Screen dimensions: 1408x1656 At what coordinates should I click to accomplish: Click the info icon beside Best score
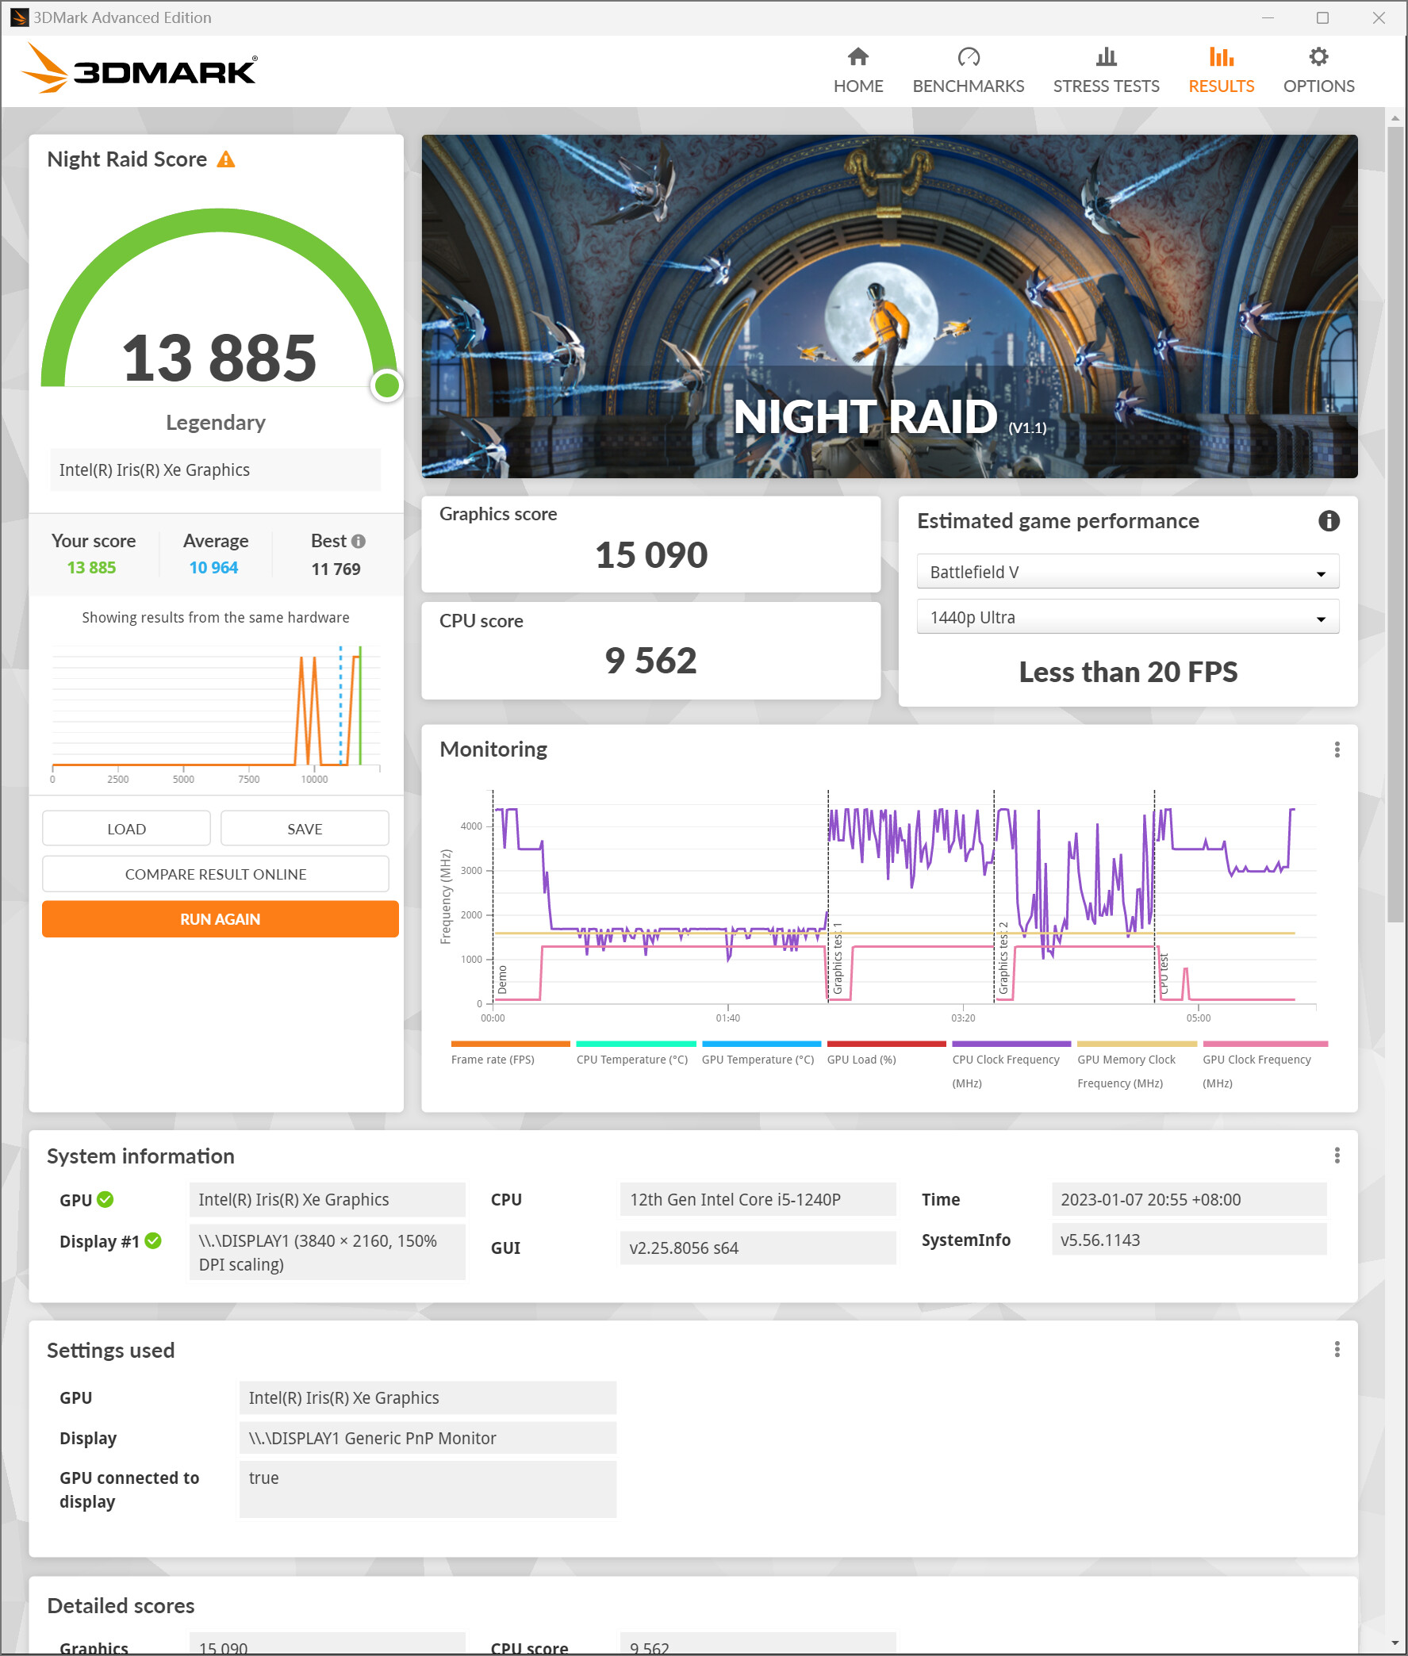pyautogui.click(x=359, y=541)
